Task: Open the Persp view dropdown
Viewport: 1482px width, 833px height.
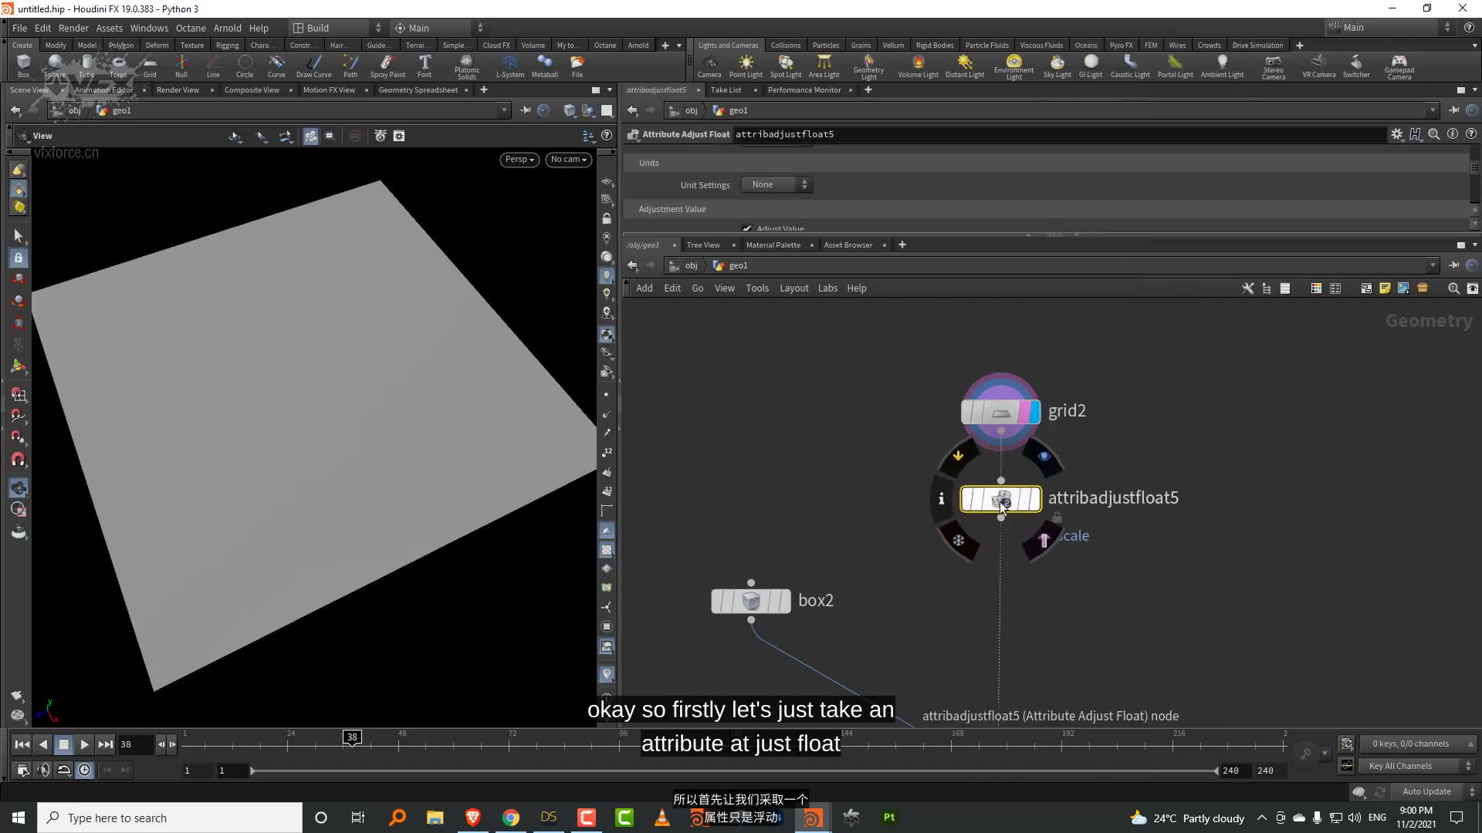Action: [x=519, y=160]
